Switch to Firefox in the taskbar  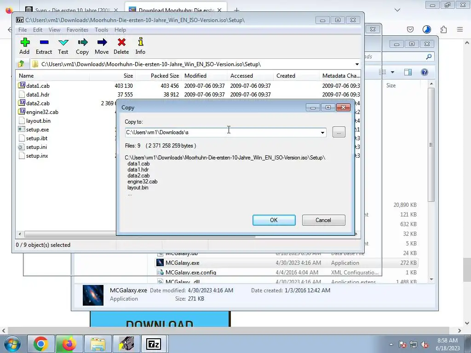pos(69,344)
